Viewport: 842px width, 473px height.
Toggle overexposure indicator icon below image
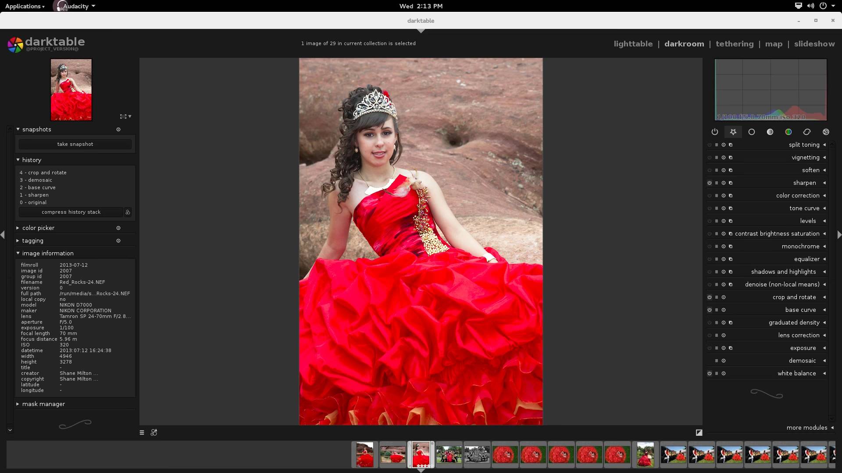(699, 433)
